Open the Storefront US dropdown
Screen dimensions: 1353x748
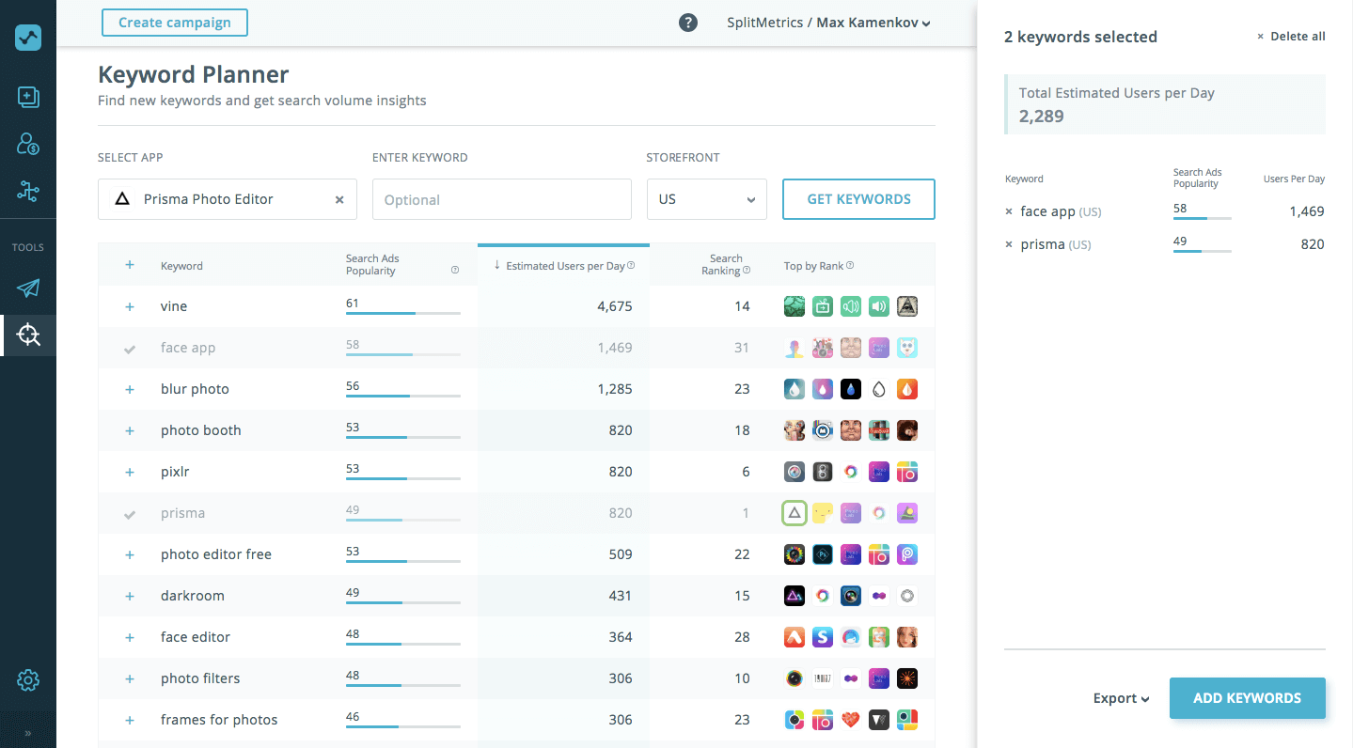(707, 199)
